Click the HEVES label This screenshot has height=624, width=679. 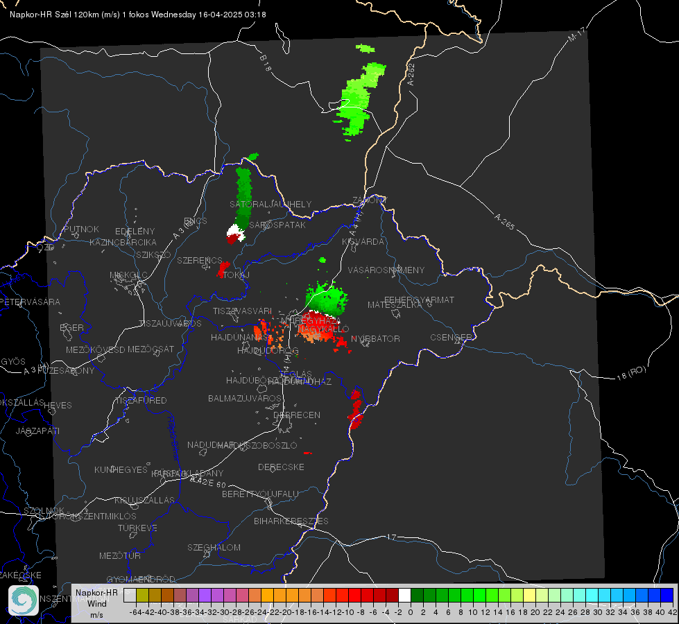[x=58, y=406]
